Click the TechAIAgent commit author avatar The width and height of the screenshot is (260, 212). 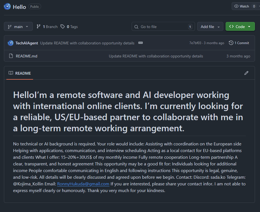coord(11,43)
